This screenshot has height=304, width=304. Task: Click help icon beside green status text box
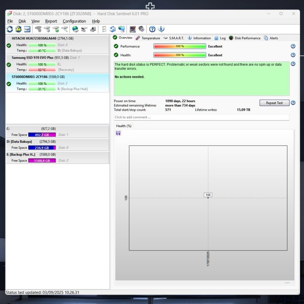pos(293,64)
